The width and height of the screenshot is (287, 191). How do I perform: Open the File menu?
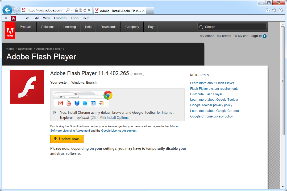[x=27, y=18]
